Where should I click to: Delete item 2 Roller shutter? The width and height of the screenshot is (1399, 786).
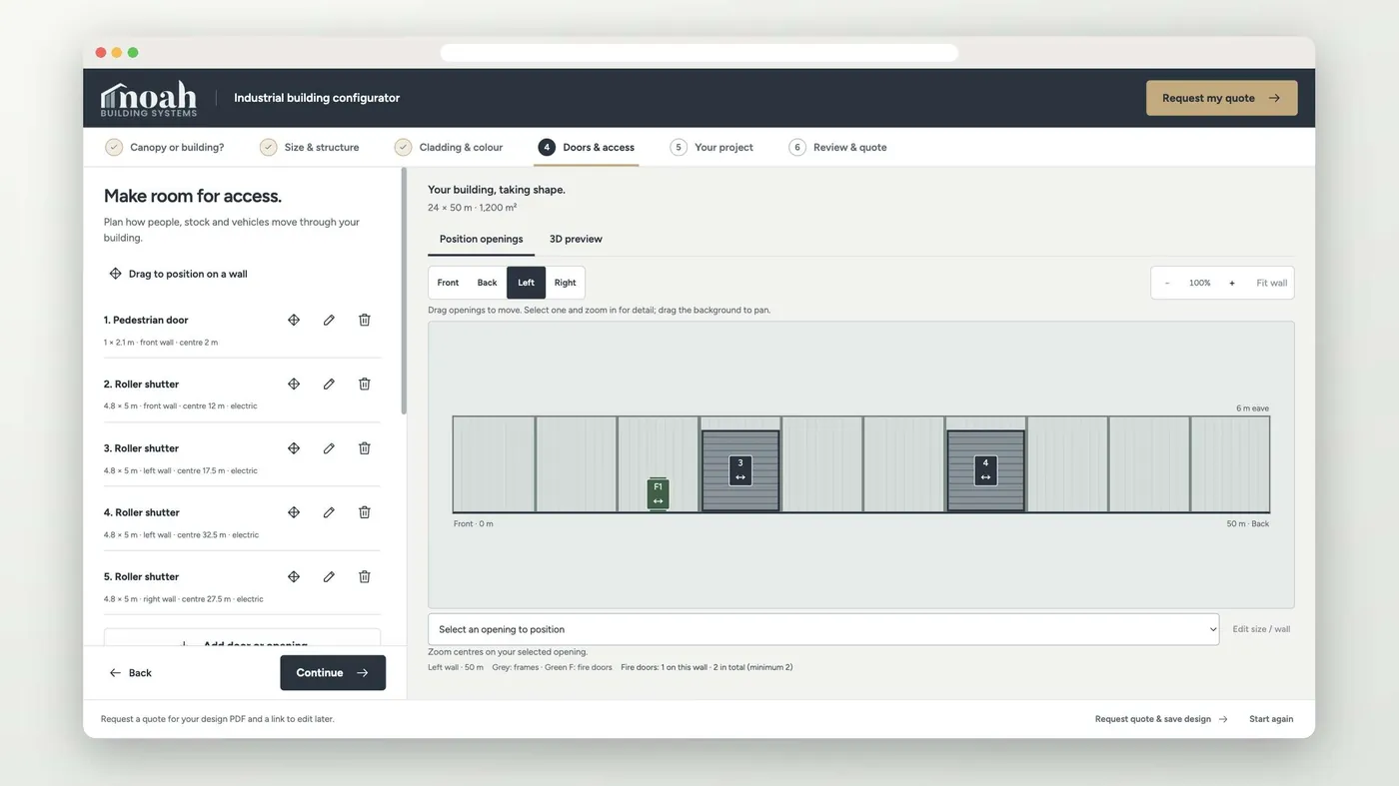coord(365,384)
